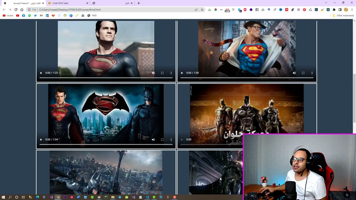Screen dimensions: 356x200
Task: Play the 1:00 Superman statue video
Action: click(x=182, y=73)
